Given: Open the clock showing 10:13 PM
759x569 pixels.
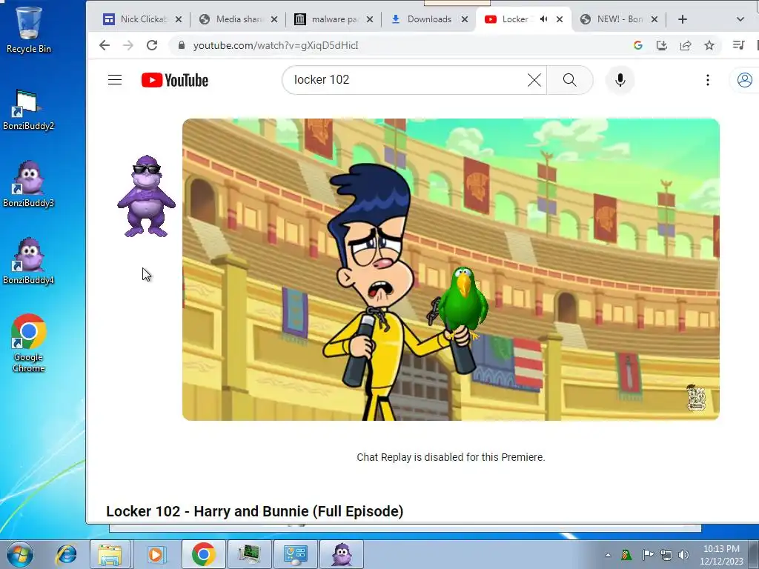Looking at the screenshot, I should click(x=721, y=555).
